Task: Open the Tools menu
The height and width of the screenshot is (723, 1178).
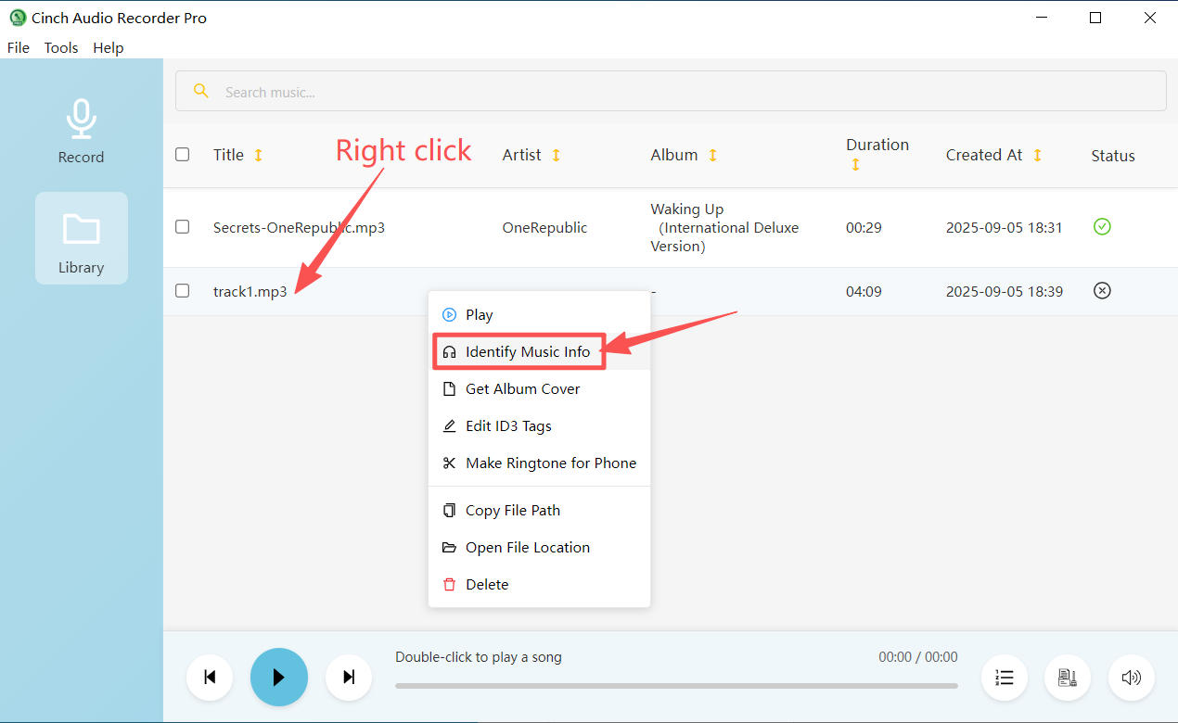Action: [x=61, y=47]
